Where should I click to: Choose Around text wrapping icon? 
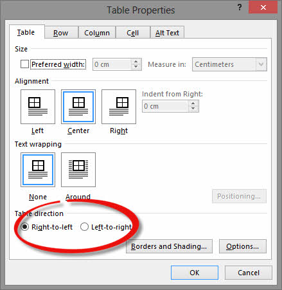(x=78, y=170)
